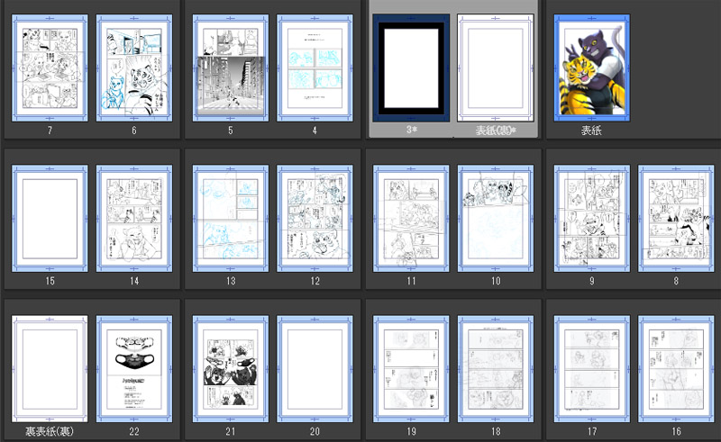Click the page number label 20
This screenshot has height=442, width=721.
point(315,431)
